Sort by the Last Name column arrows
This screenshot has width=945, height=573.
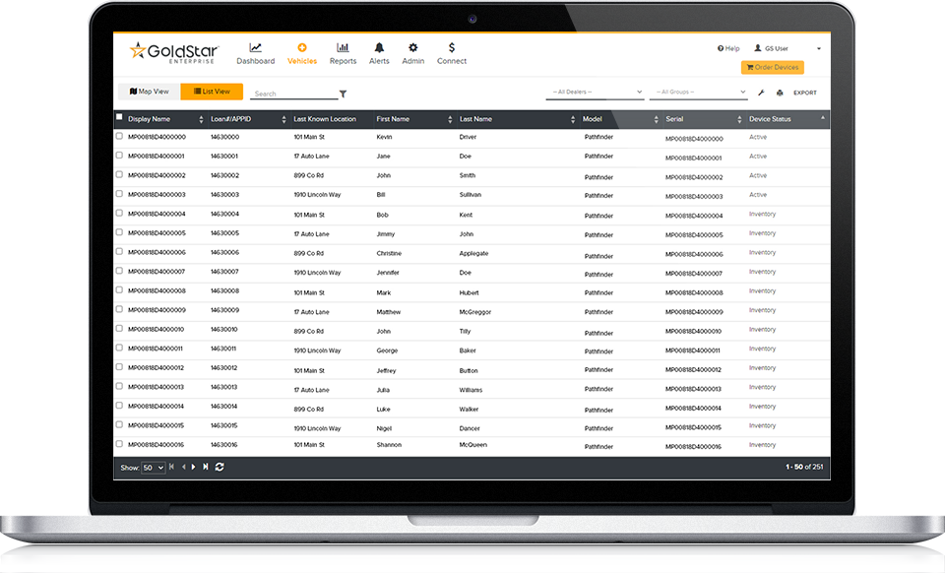tap(573, 120)
